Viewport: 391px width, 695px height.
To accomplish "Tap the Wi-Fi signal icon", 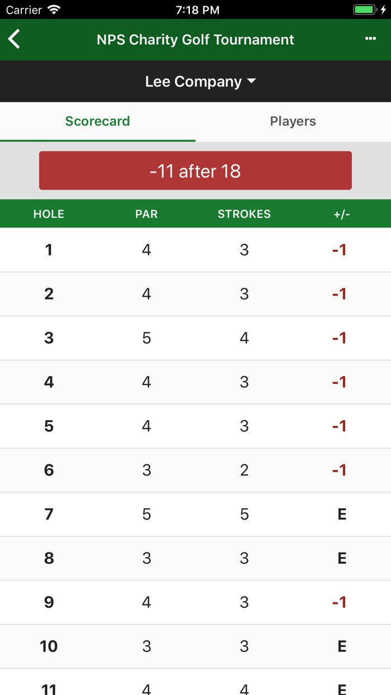I will [x=54, y=10].
